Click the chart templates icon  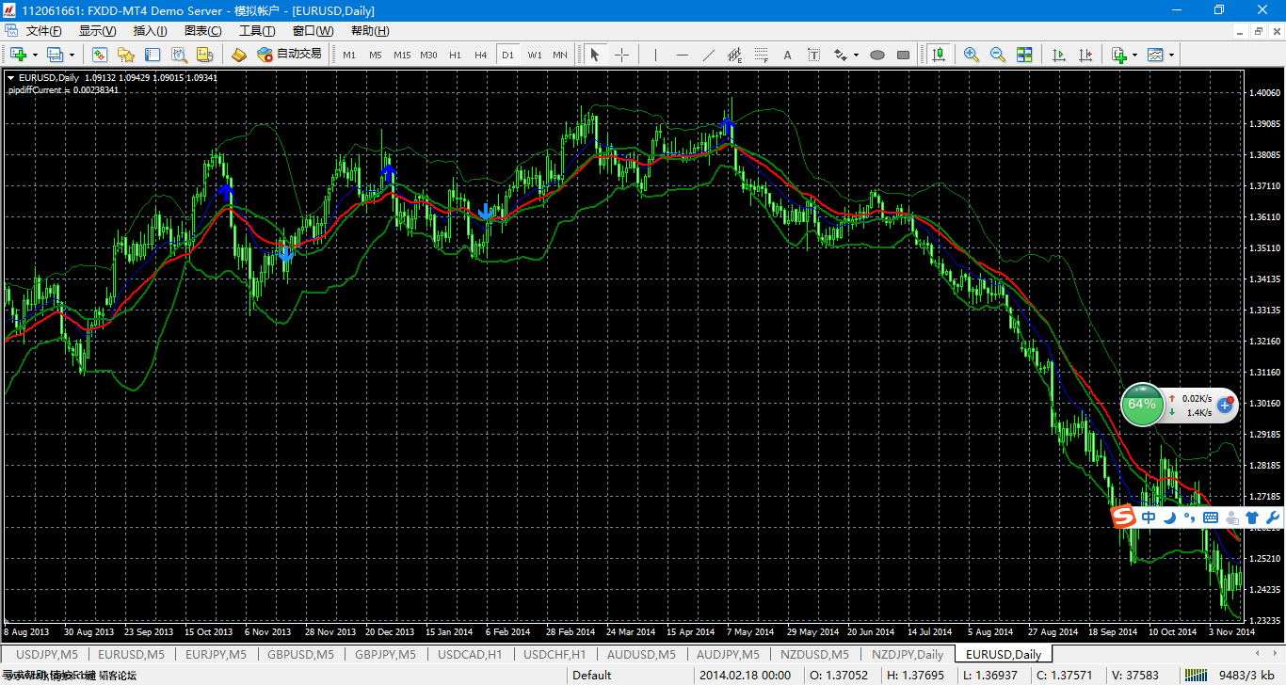pos(1155,55)
